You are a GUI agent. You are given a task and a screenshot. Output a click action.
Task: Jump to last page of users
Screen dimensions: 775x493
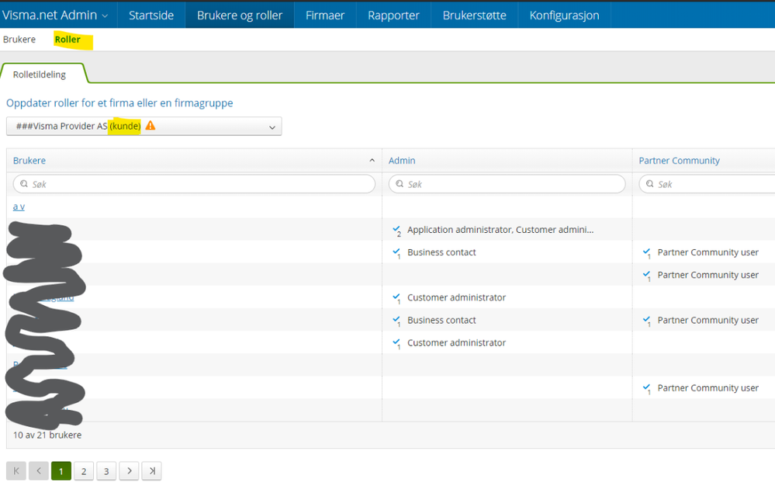[152, 470]
